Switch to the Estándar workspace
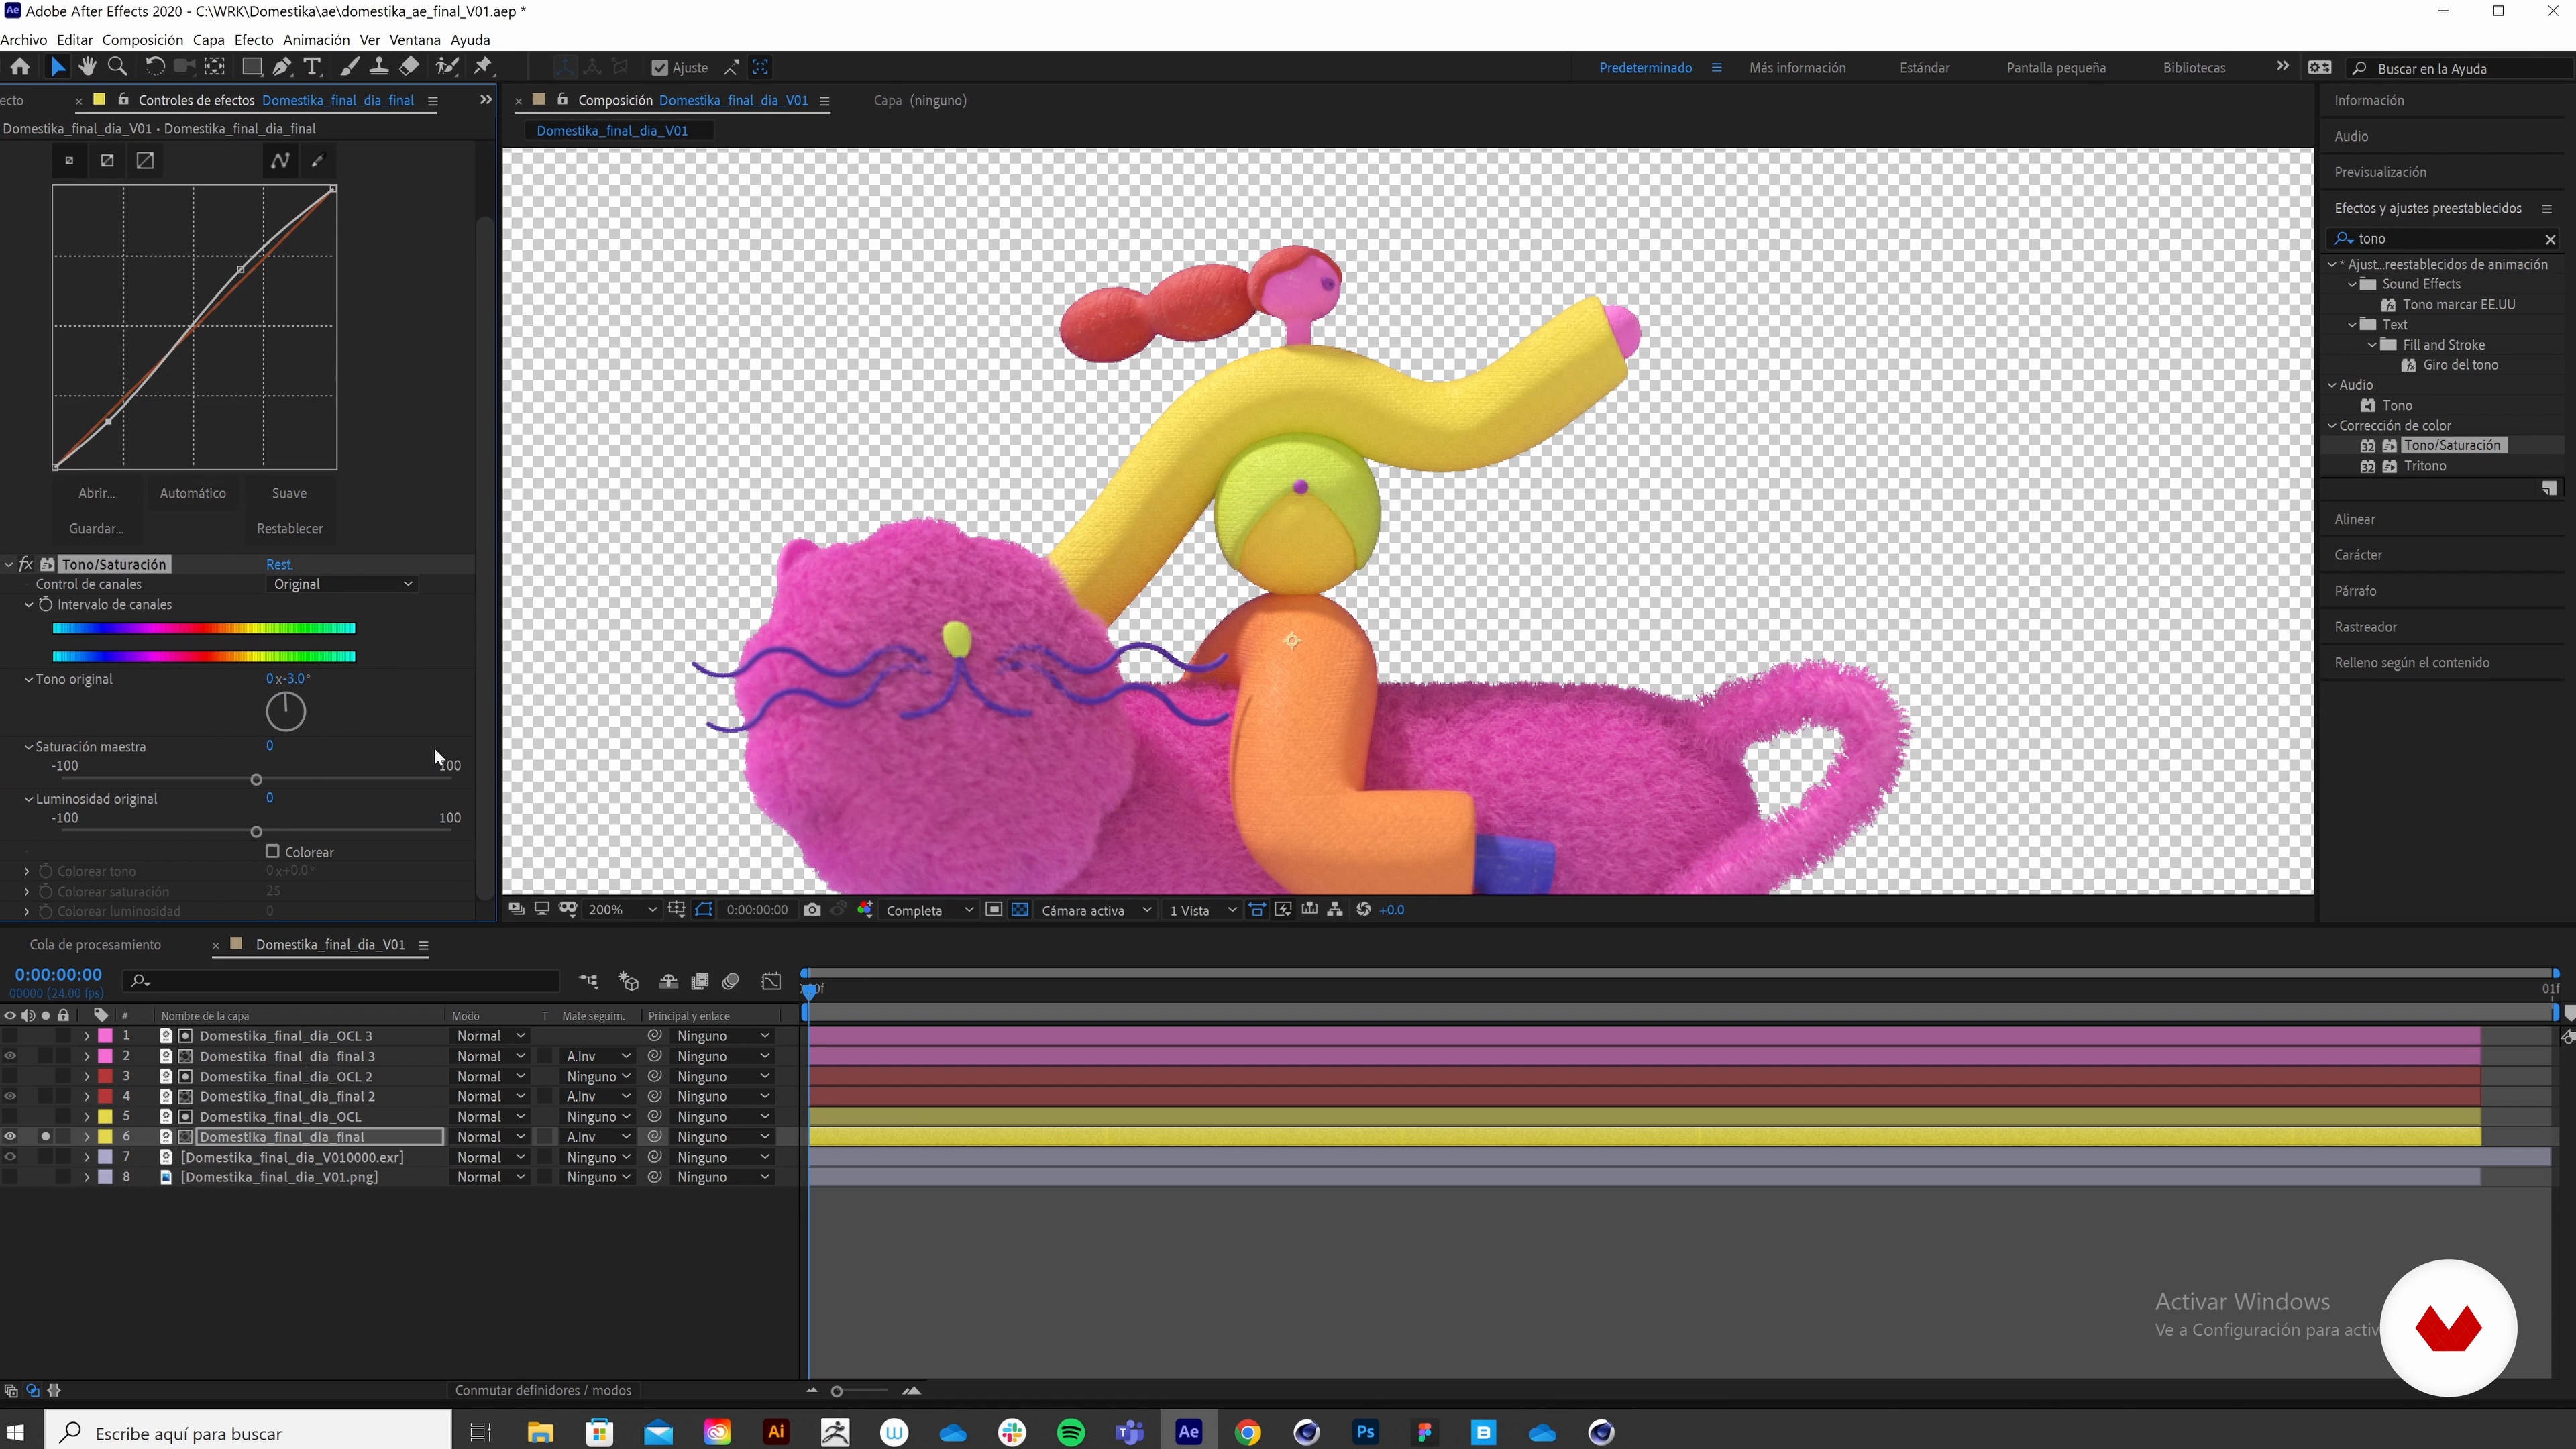 point(1924,68)
